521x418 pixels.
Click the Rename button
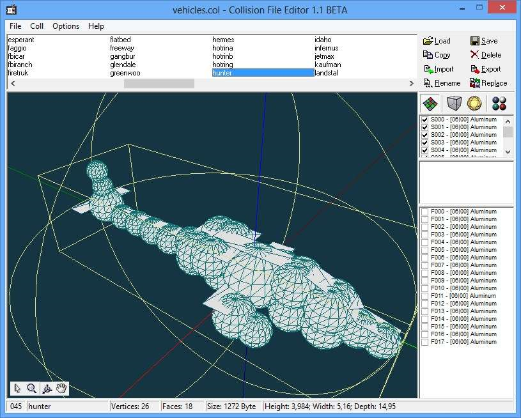[x=442, y=83]
